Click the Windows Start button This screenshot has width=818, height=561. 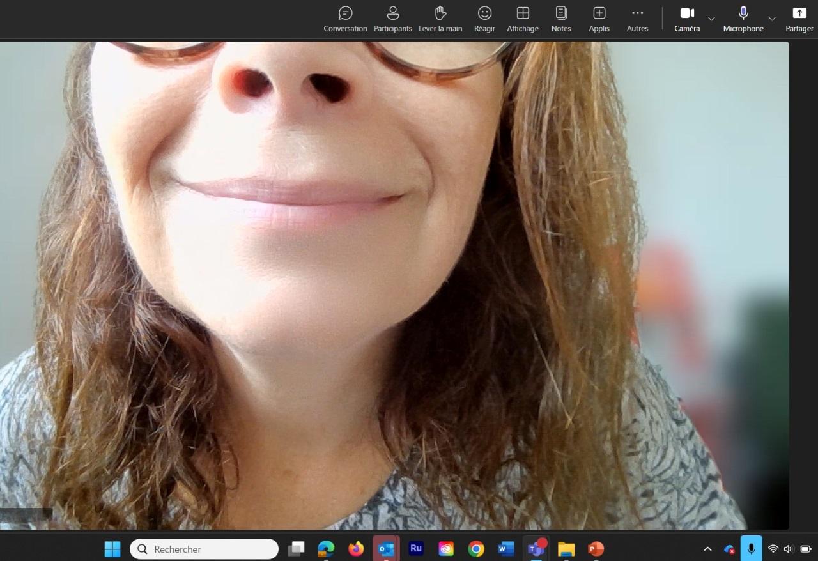click(112, 549)
